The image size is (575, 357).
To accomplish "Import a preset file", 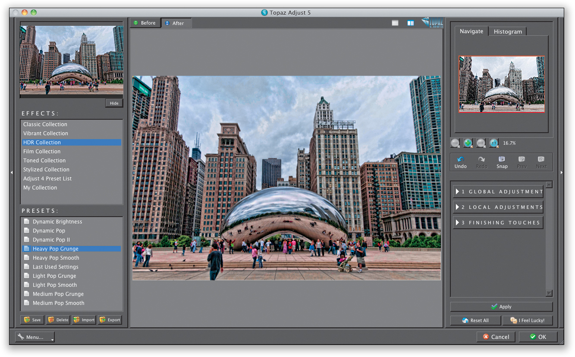I will tap(84, 320).
